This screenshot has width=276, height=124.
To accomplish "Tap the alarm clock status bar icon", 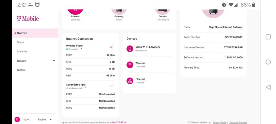I will pos(224,5).
